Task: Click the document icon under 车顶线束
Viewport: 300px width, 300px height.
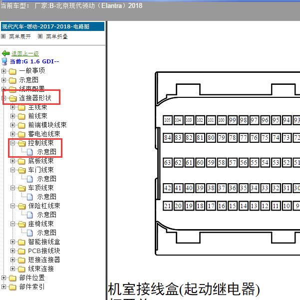Action: click(29, 197)
